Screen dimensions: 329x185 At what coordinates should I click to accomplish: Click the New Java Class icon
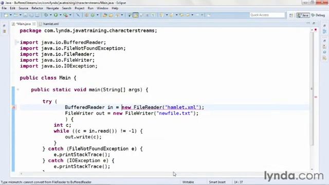coord(93,15)
